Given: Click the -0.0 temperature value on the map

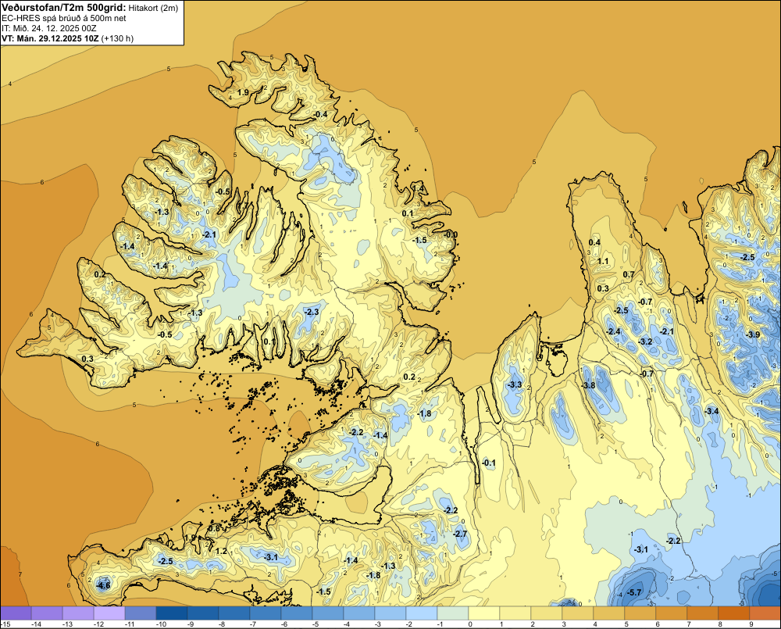Looking at the screenshot, I should pyautogui.click(x=451, y=234).
